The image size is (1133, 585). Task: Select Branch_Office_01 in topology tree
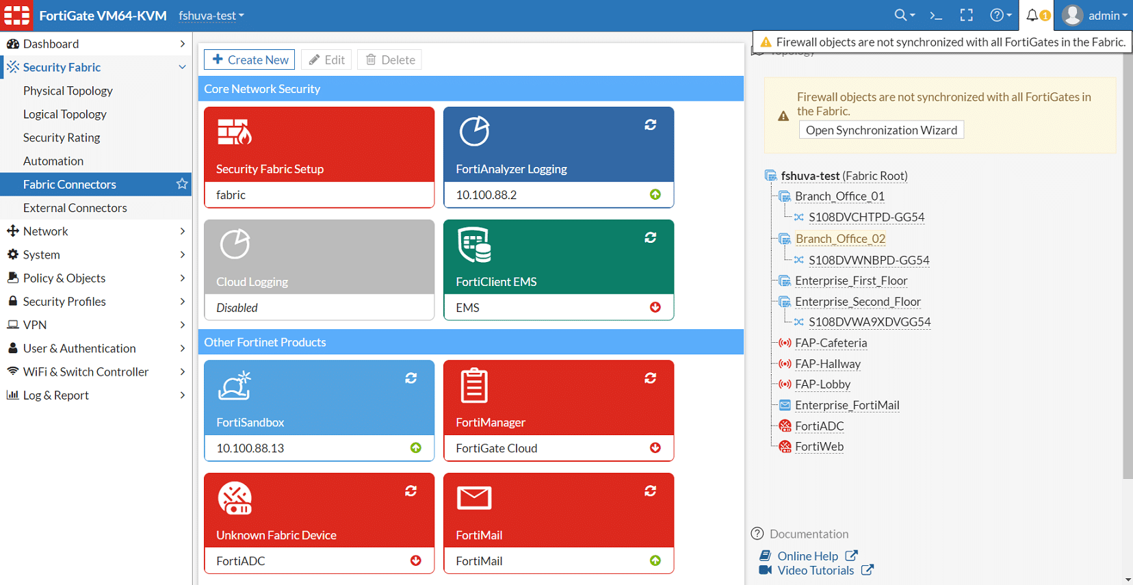[839, 196]
